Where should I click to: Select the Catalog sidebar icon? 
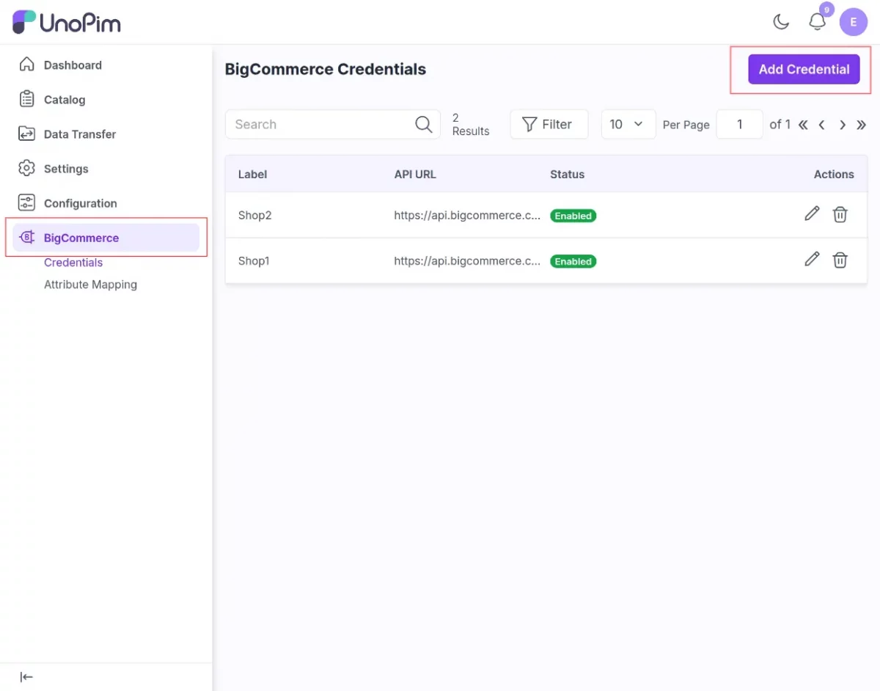26,99
